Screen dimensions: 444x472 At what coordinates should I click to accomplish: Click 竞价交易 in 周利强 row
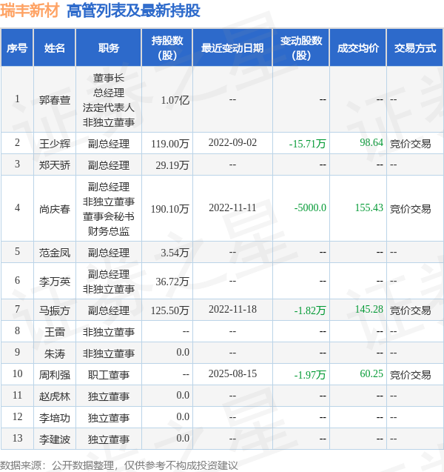[x=411, y=375]
